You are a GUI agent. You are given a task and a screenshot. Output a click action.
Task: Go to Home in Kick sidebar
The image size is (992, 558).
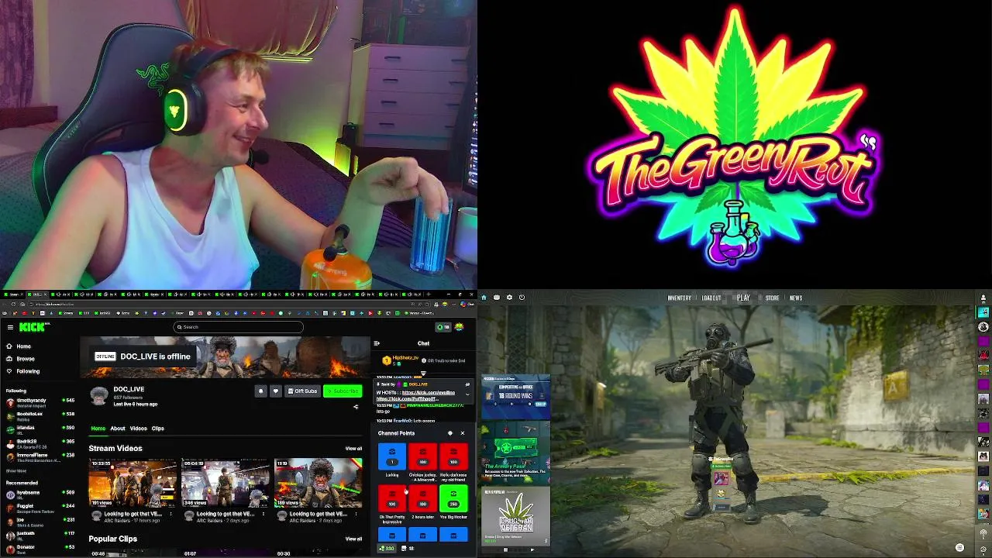coord(19,346)
